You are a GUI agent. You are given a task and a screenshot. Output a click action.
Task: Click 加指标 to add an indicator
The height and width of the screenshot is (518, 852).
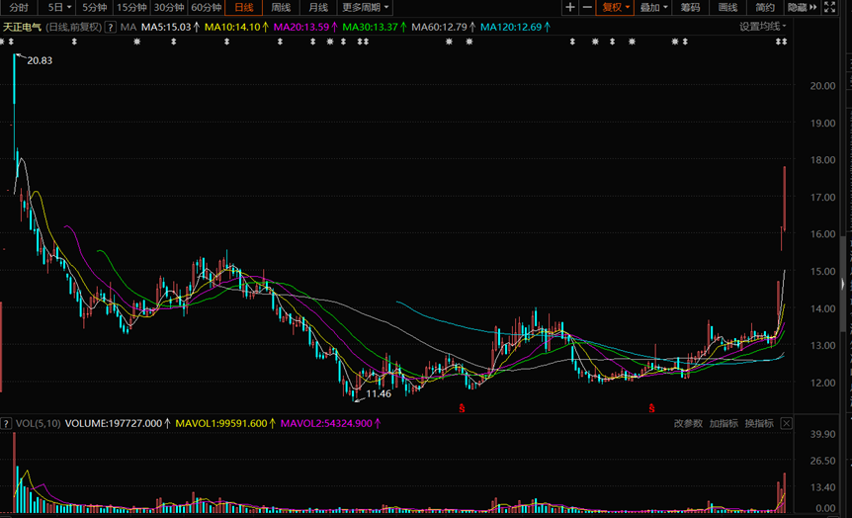[x=724, y=423]
